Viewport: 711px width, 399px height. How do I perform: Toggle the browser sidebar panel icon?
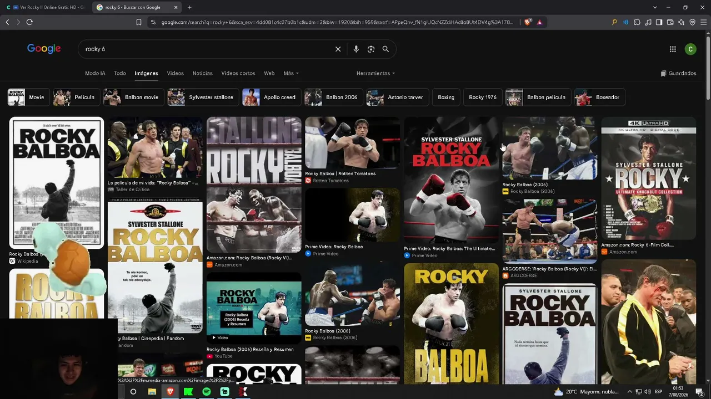pyautogui.click(x=659, y=22)
